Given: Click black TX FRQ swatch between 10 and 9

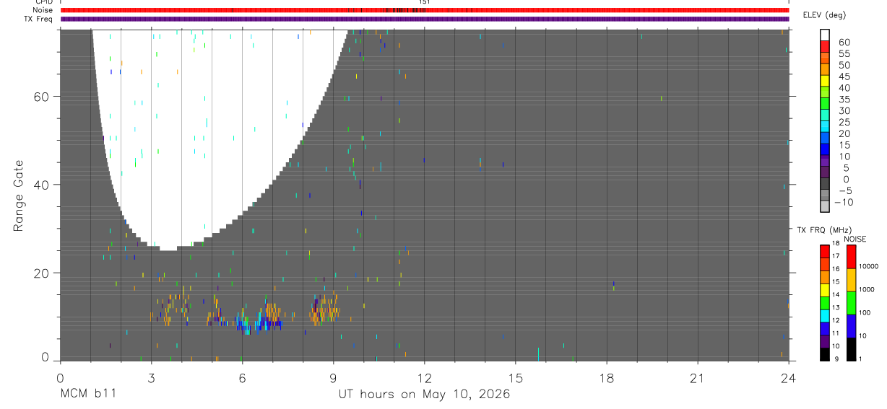Looking at the screenshot, I should tap(824, 354).
